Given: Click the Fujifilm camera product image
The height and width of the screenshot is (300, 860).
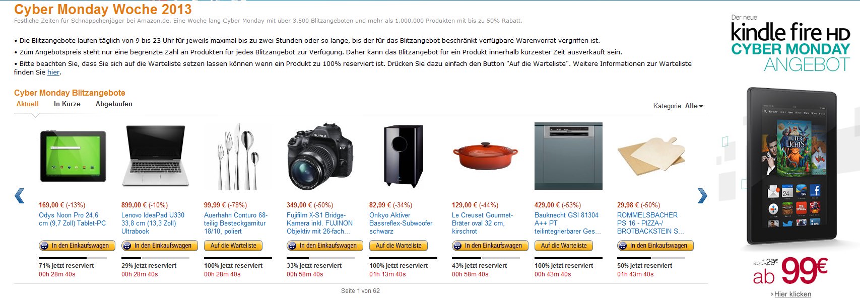Looking at the screenshot, I should 319,156.
